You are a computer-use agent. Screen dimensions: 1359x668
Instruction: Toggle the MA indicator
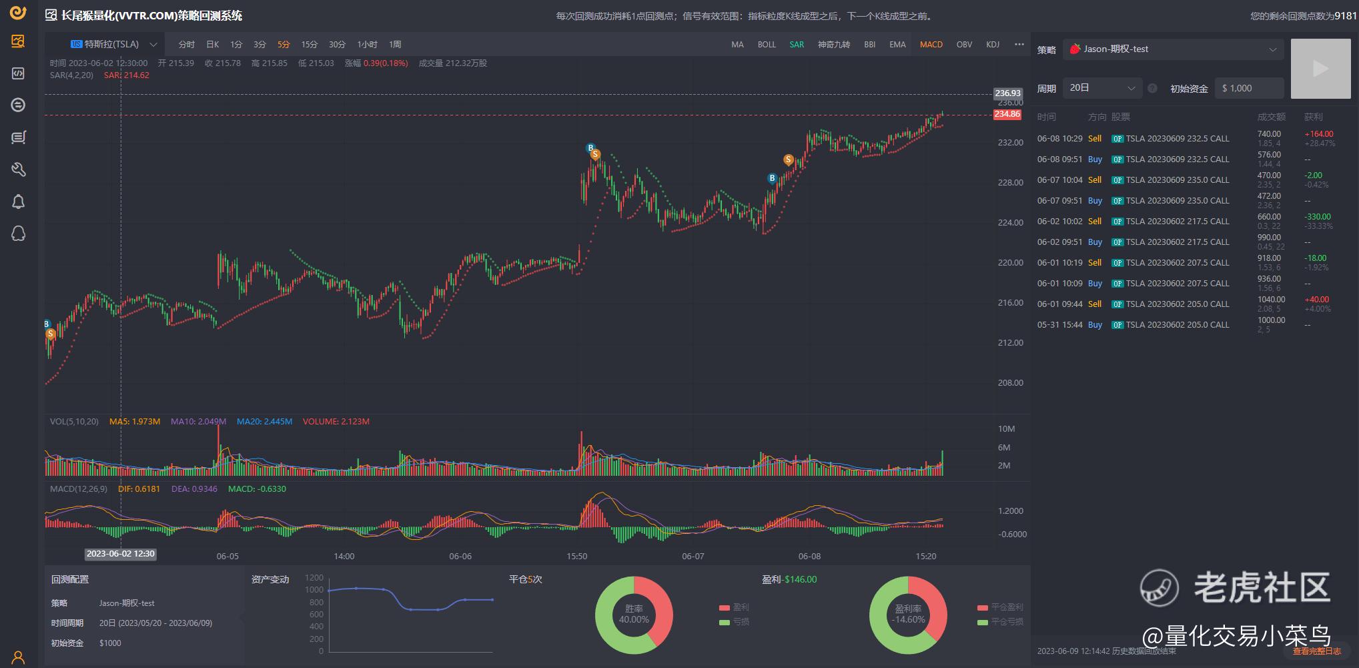point(737,44)
